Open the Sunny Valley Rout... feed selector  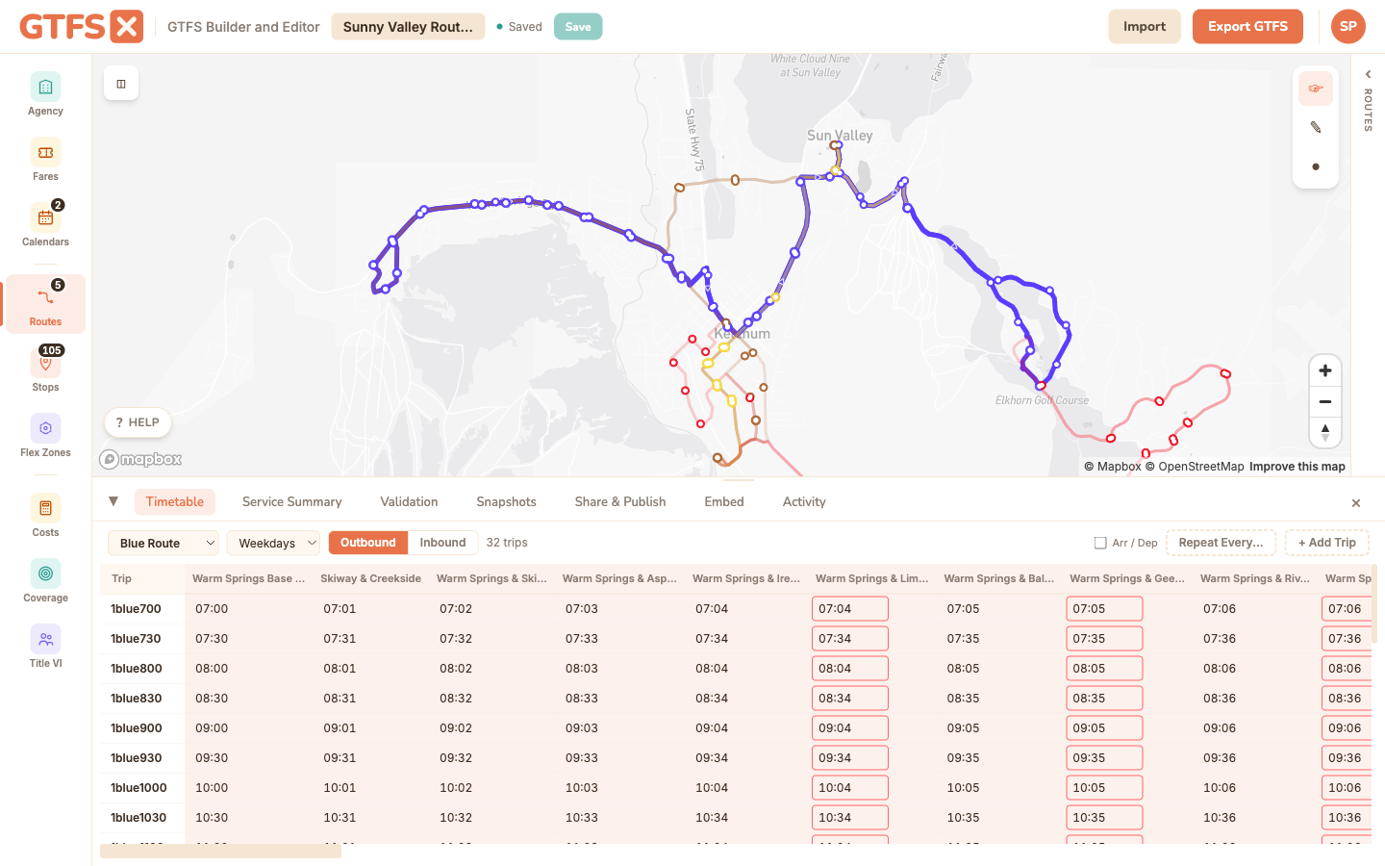point(408,27)
